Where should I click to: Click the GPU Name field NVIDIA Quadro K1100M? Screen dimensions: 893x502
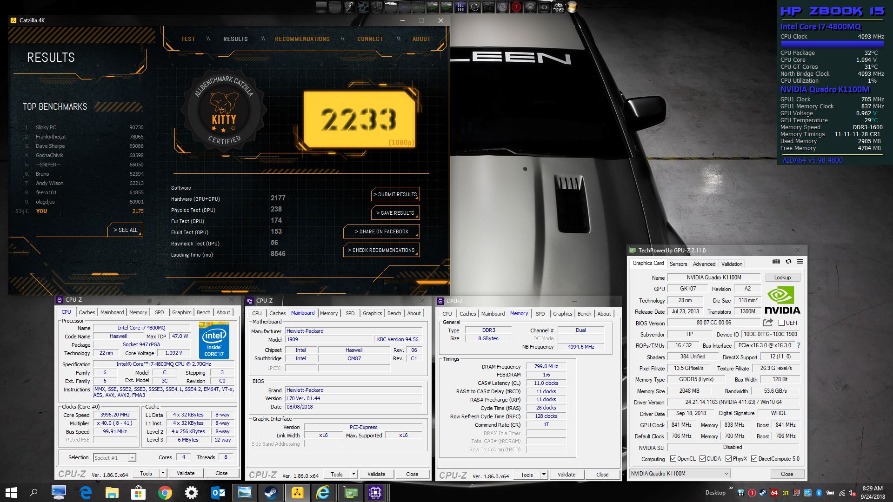714,277
